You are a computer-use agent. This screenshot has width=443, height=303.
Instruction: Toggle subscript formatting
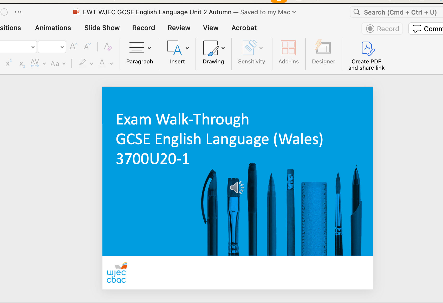[x=22, y=64]
